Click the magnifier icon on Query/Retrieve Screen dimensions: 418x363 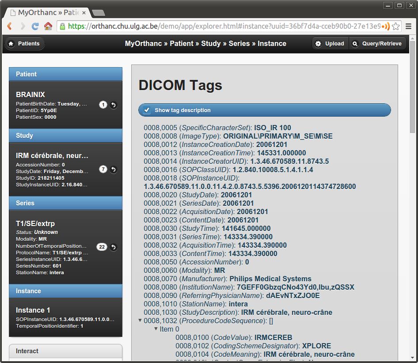[x=354, y=43]
